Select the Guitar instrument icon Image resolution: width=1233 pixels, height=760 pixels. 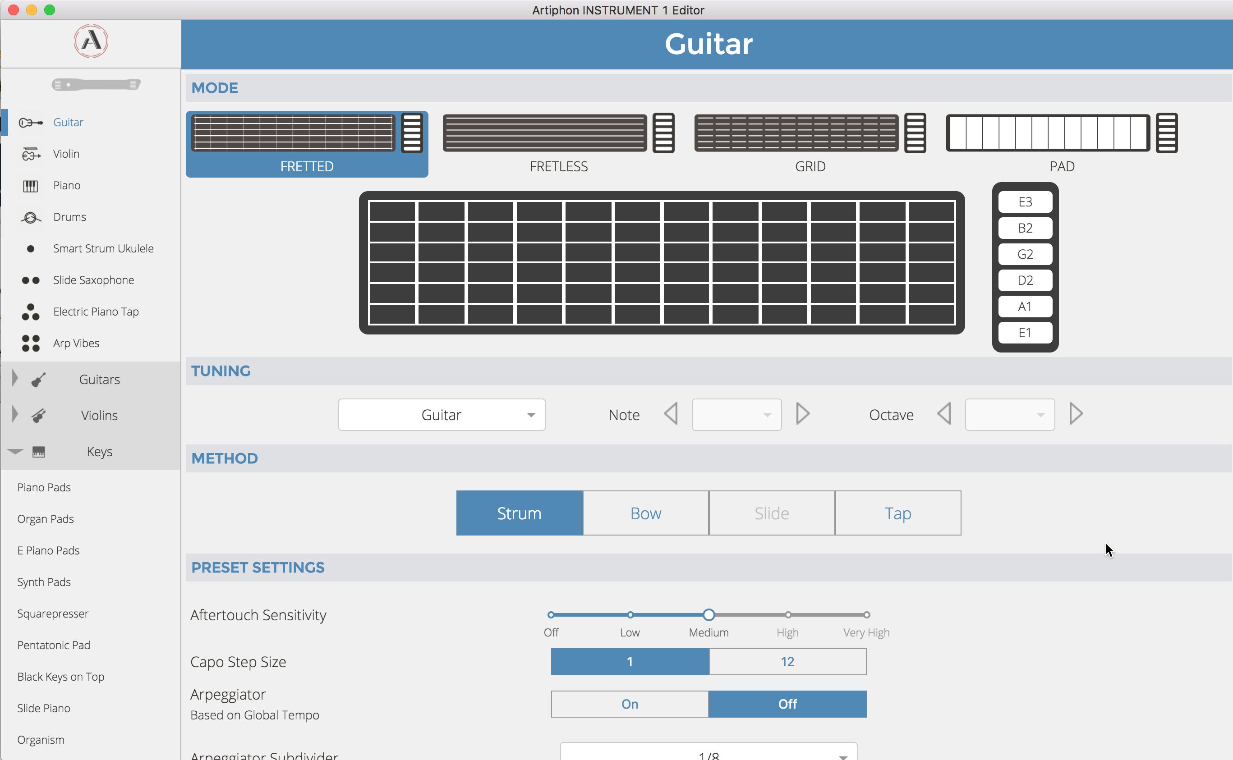pos(29,122)
